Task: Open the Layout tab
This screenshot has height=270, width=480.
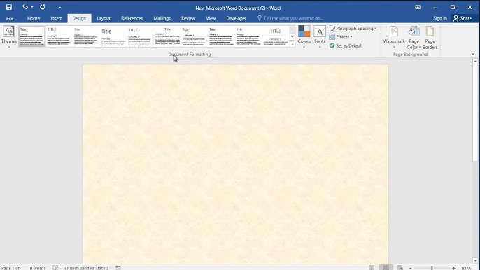Action: (x=104, y=18)
